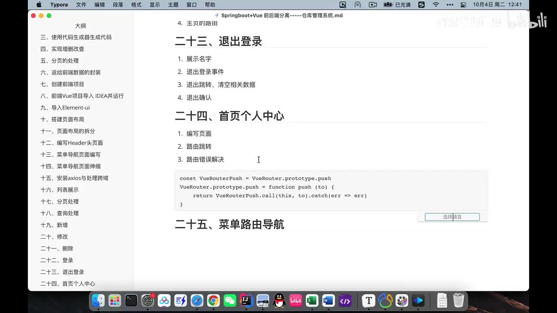This screenshot has height=313, width=557.
Task: Open Finder from the dock
Action: 98,300
